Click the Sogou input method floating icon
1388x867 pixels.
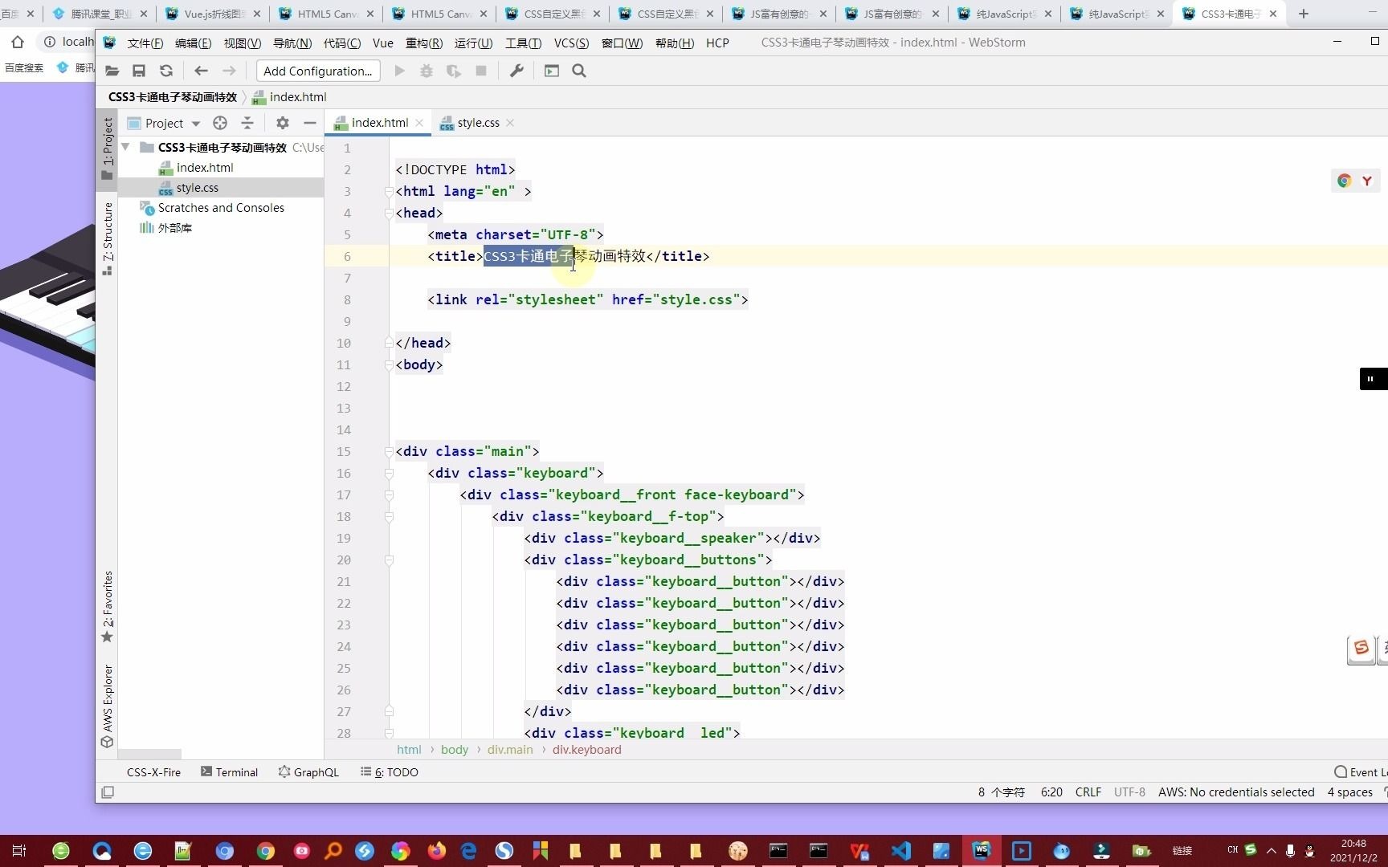pyautogui.click(x=1361, y=649)
